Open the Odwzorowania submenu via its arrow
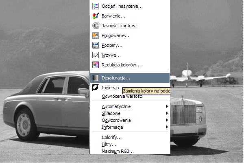Screen dimensions: 244x163 point(167,120)
